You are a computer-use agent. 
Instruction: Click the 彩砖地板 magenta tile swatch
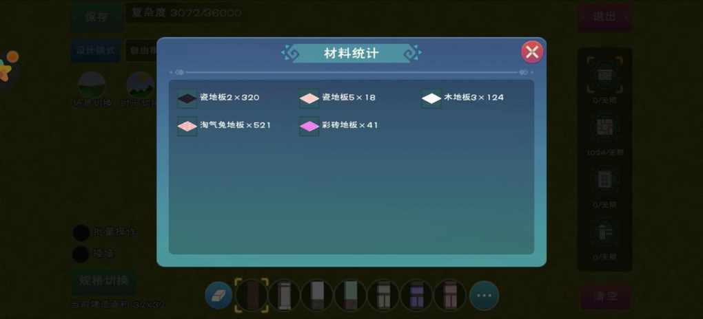click(309, 126)
